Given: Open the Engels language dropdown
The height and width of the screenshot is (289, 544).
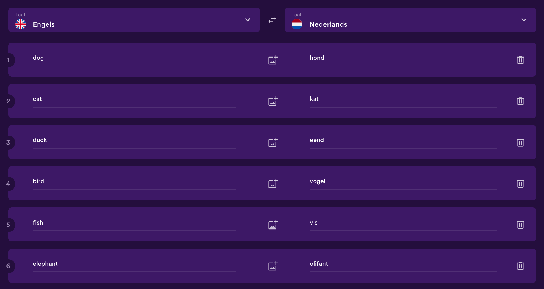Looking at the screenshot, I should (134, 20).
